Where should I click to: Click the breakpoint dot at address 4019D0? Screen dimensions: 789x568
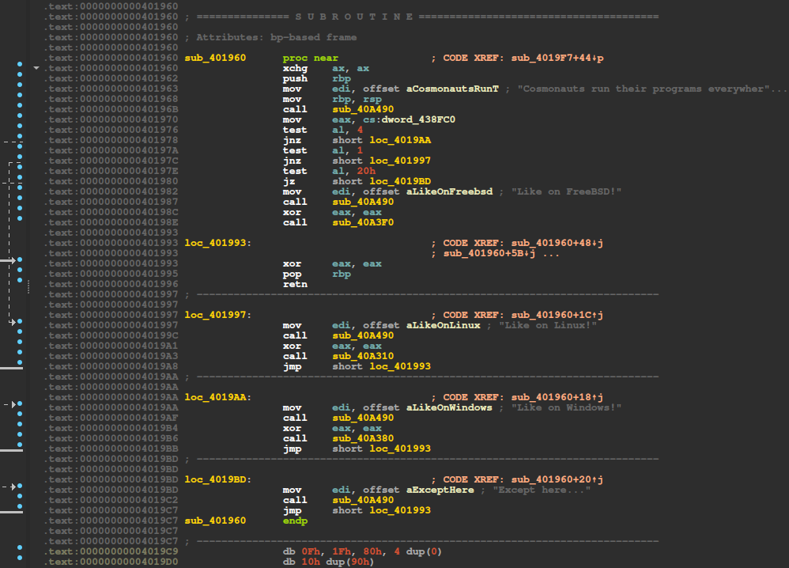(20, 562)
